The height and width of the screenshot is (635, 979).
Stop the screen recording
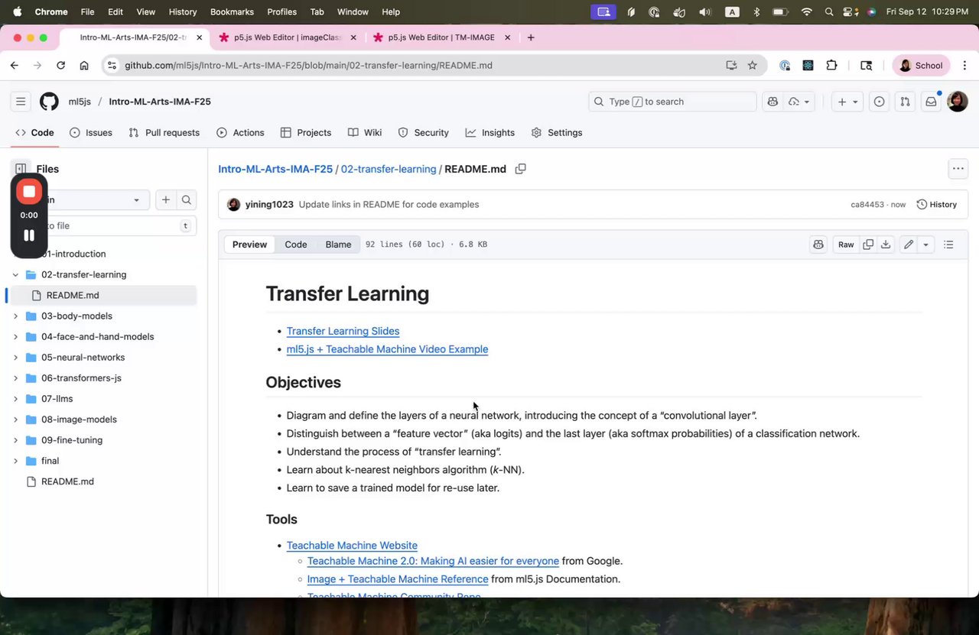tap(29, 192)
